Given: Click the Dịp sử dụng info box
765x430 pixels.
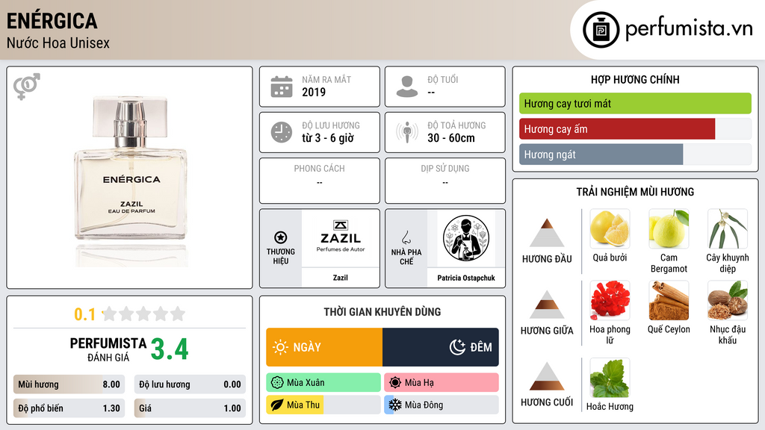Looking at the screenshot, I should 445,181.
